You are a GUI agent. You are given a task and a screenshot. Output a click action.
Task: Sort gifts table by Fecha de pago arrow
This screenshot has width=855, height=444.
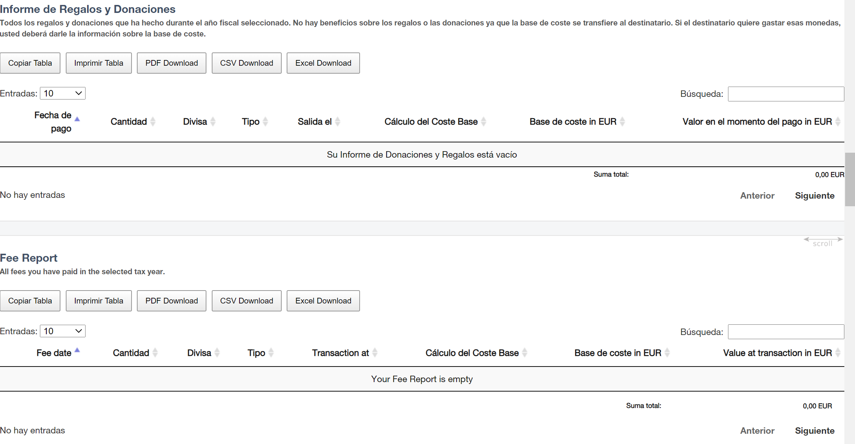click(x=77, y=119)
